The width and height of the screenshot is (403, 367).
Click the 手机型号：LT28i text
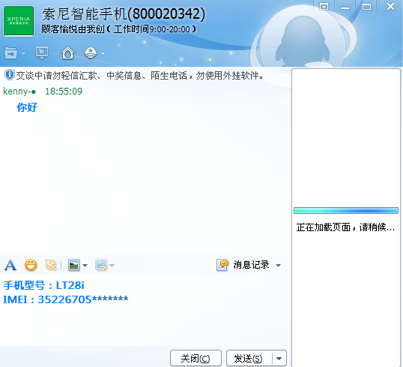pos(43,285)
